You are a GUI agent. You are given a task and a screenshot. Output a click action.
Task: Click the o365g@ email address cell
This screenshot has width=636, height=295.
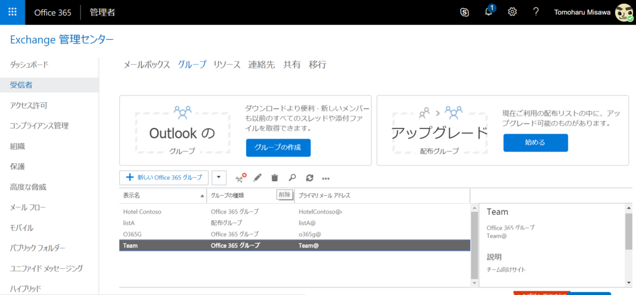click(x=309, y=234)
